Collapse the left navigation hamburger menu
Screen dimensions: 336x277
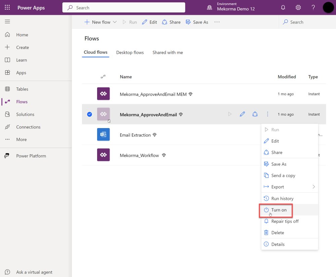pos(7,22)
